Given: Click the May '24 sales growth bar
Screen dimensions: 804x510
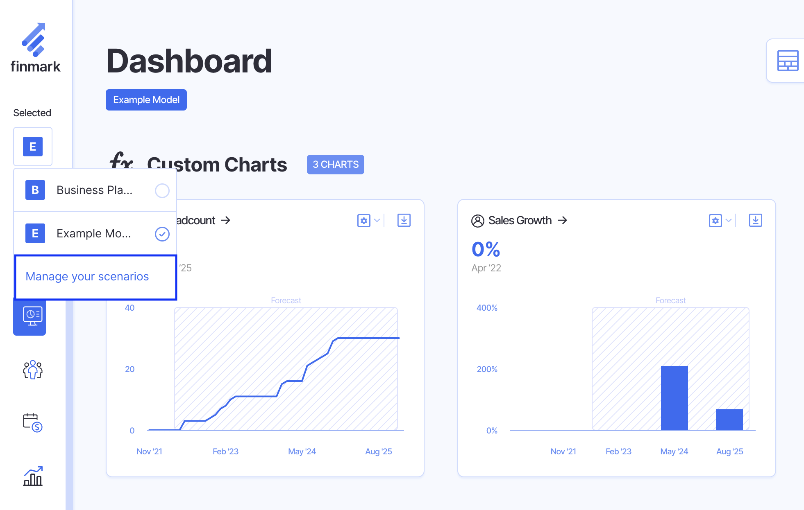Looking at the screenshot, I should 674,398.
